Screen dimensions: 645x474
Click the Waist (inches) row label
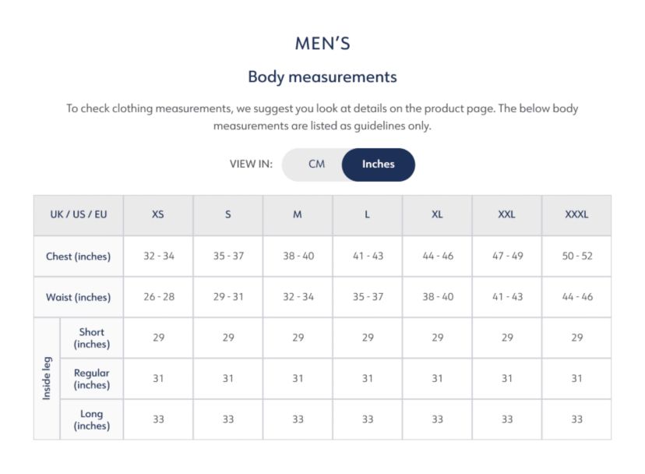[78, 297]
